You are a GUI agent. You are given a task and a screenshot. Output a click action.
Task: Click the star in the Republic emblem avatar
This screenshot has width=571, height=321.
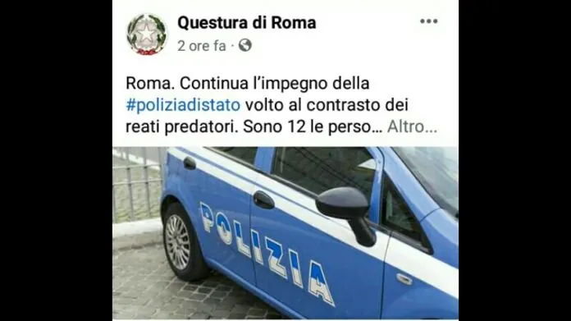pos(146,34)
